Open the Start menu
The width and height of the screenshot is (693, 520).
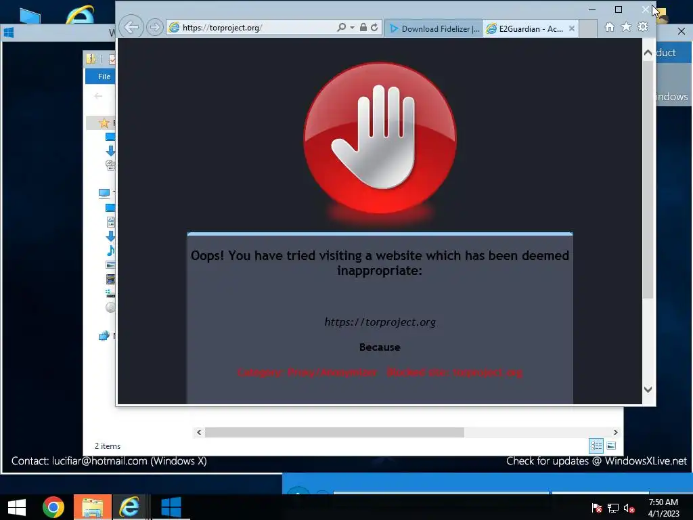coord(17,507)
